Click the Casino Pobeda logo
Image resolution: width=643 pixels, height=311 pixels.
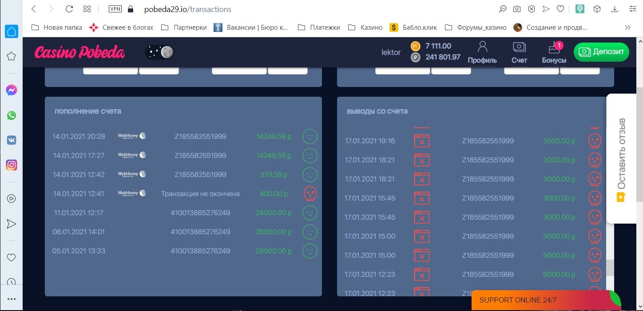coord(79,52)
